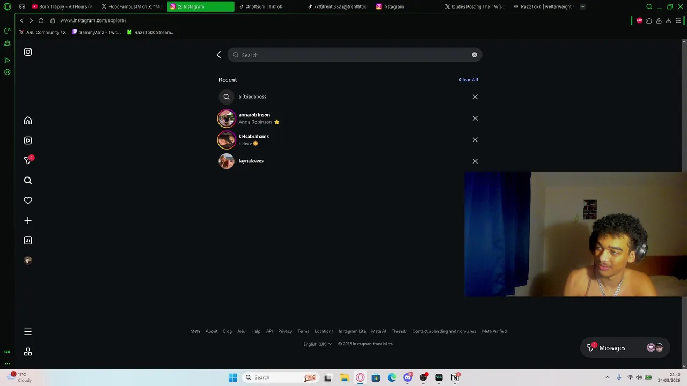Viewport: 687px width, 386px height.
Task: Open Notifications heart icon
Action: coord(28,201)
